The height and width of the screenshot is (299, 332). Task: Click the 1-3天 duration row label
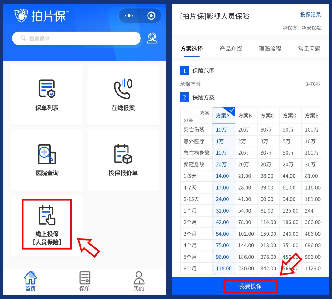click(190, 176)
